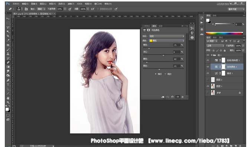
Task: Select the Crop tool
Action: (8, 36)
